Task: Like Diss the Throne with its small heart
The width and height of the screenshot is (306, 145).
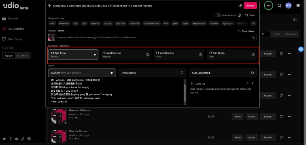Action: click(76, 139)
